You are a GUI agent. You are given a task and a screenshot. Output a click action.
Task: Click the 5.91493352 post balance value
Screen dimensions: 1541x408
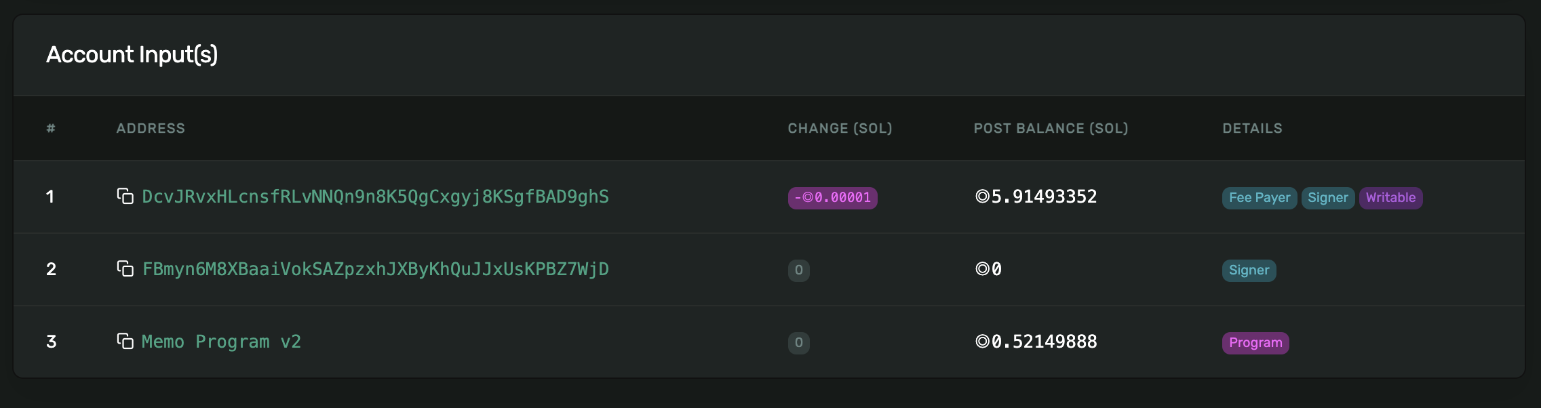(1036, 197)
